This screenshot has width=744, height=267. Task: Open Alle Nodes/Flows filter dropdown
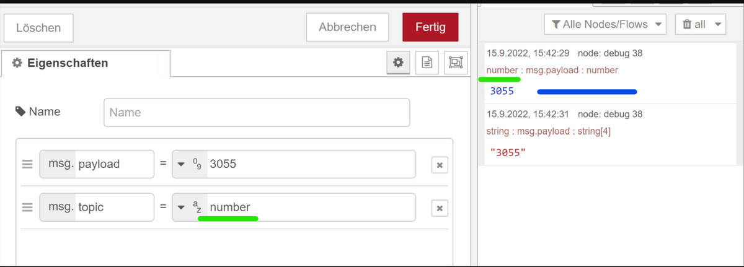605,25
